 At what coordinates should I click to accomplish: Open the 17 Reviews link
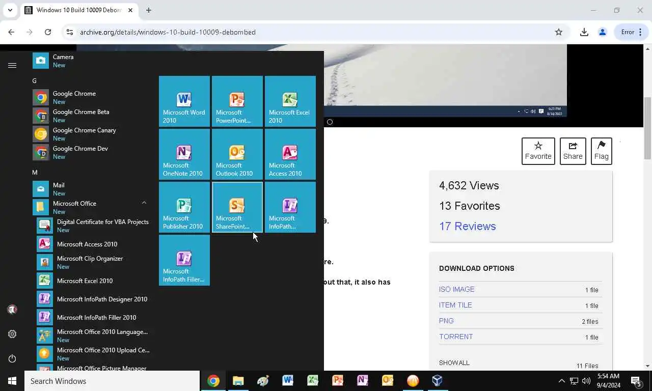[x=468, y=226]
